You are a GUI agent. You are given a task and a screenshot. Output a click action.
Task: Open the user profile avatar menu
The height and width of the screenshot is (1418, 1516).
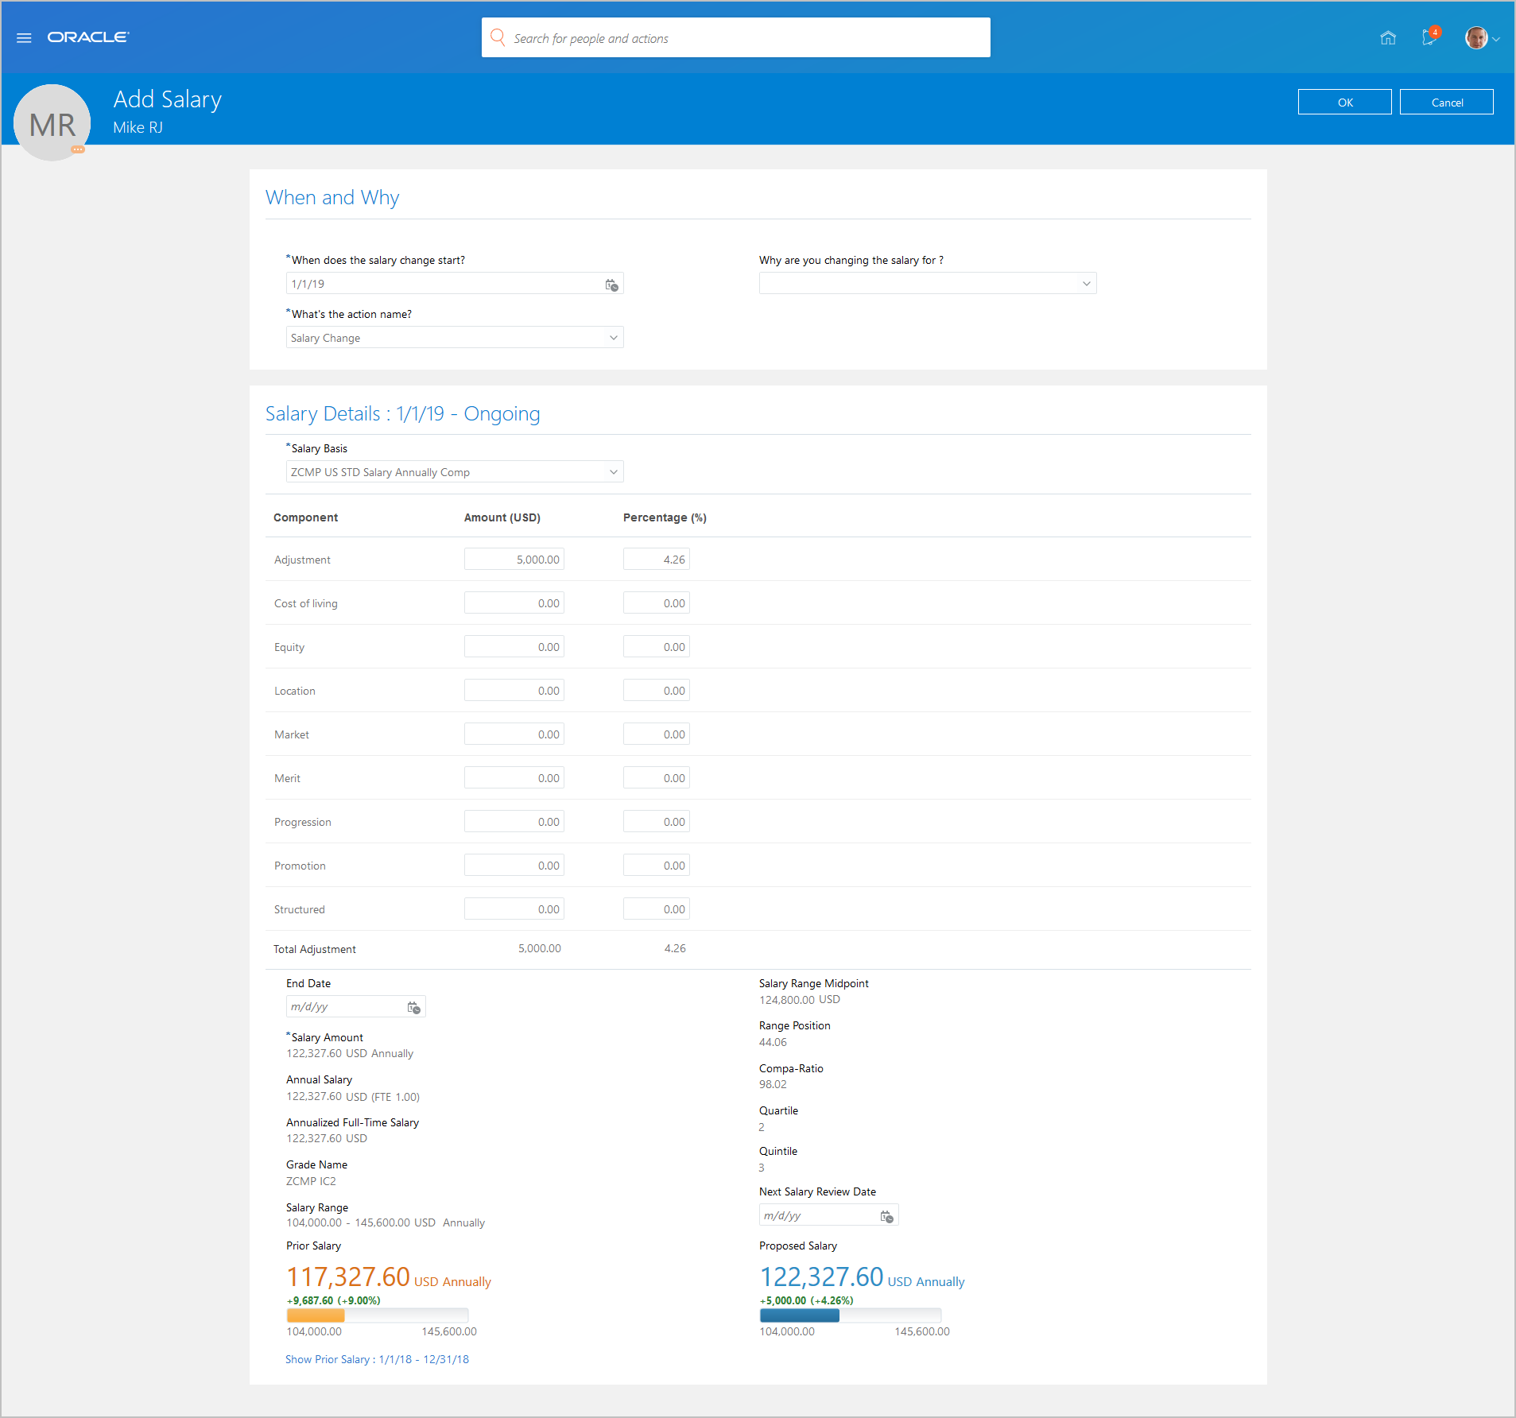1476,37
